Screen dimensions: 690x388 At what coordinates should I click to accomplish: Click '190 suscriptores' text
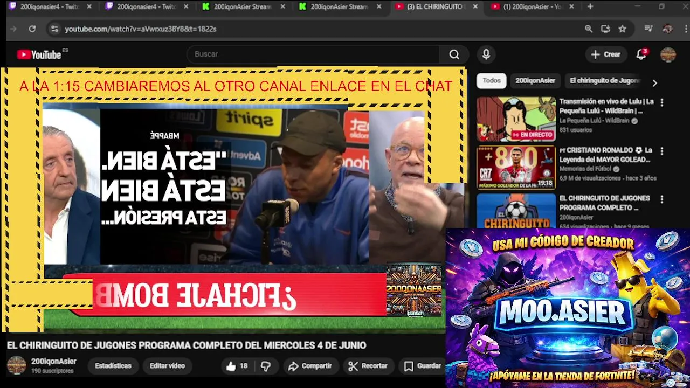[x=52, y=371]
